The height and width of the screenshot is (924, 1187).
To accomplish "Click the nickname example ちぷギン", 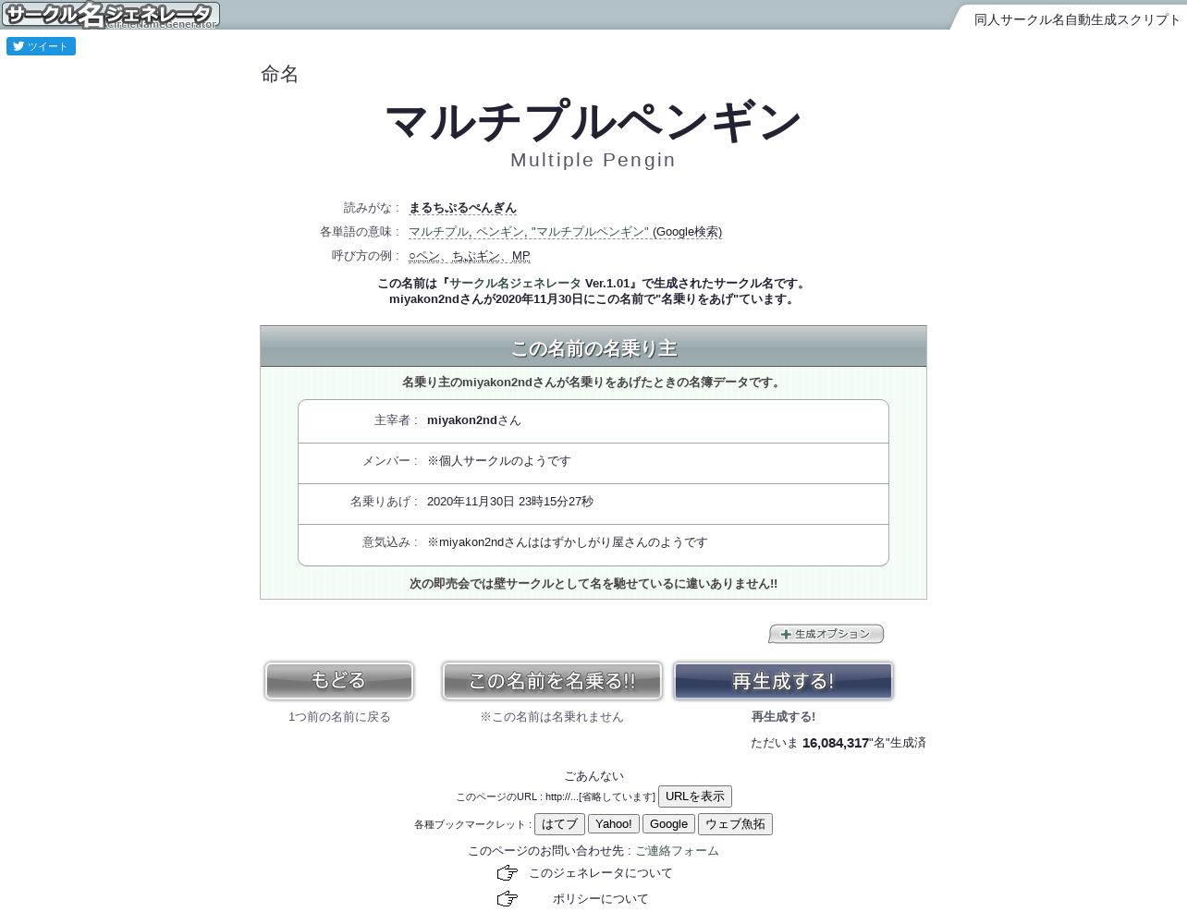I will coord(476,256).
